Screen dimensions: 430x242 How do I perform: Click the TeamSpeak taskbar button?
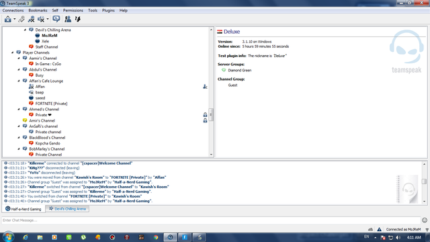170,237
